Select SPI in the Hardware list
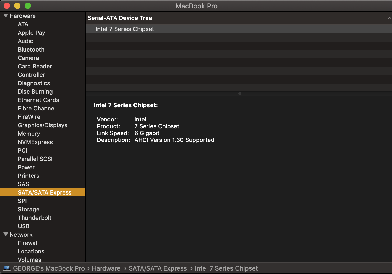The height and width of the screenshot is (274, 392). tap(22, 201)
